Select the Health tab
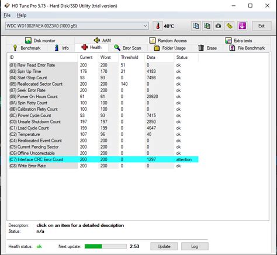This screenshot has height=255, width=277. (91, 47)
